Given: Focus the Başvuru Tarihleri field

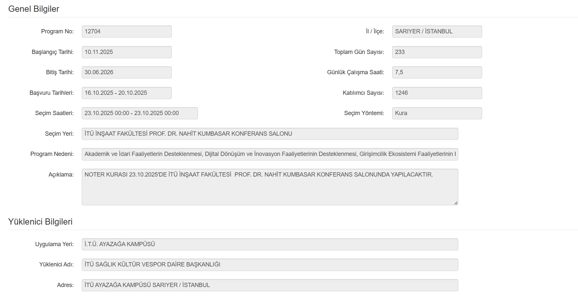Looking at the screenshot, I should click(x=126, y=93).
